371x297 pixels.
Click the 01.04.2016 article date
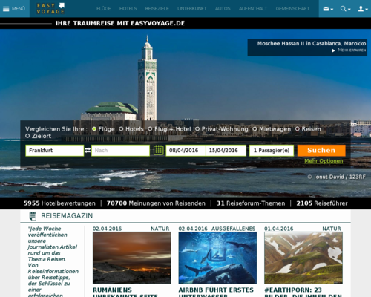pyautogui.click(x=278, y=229)
